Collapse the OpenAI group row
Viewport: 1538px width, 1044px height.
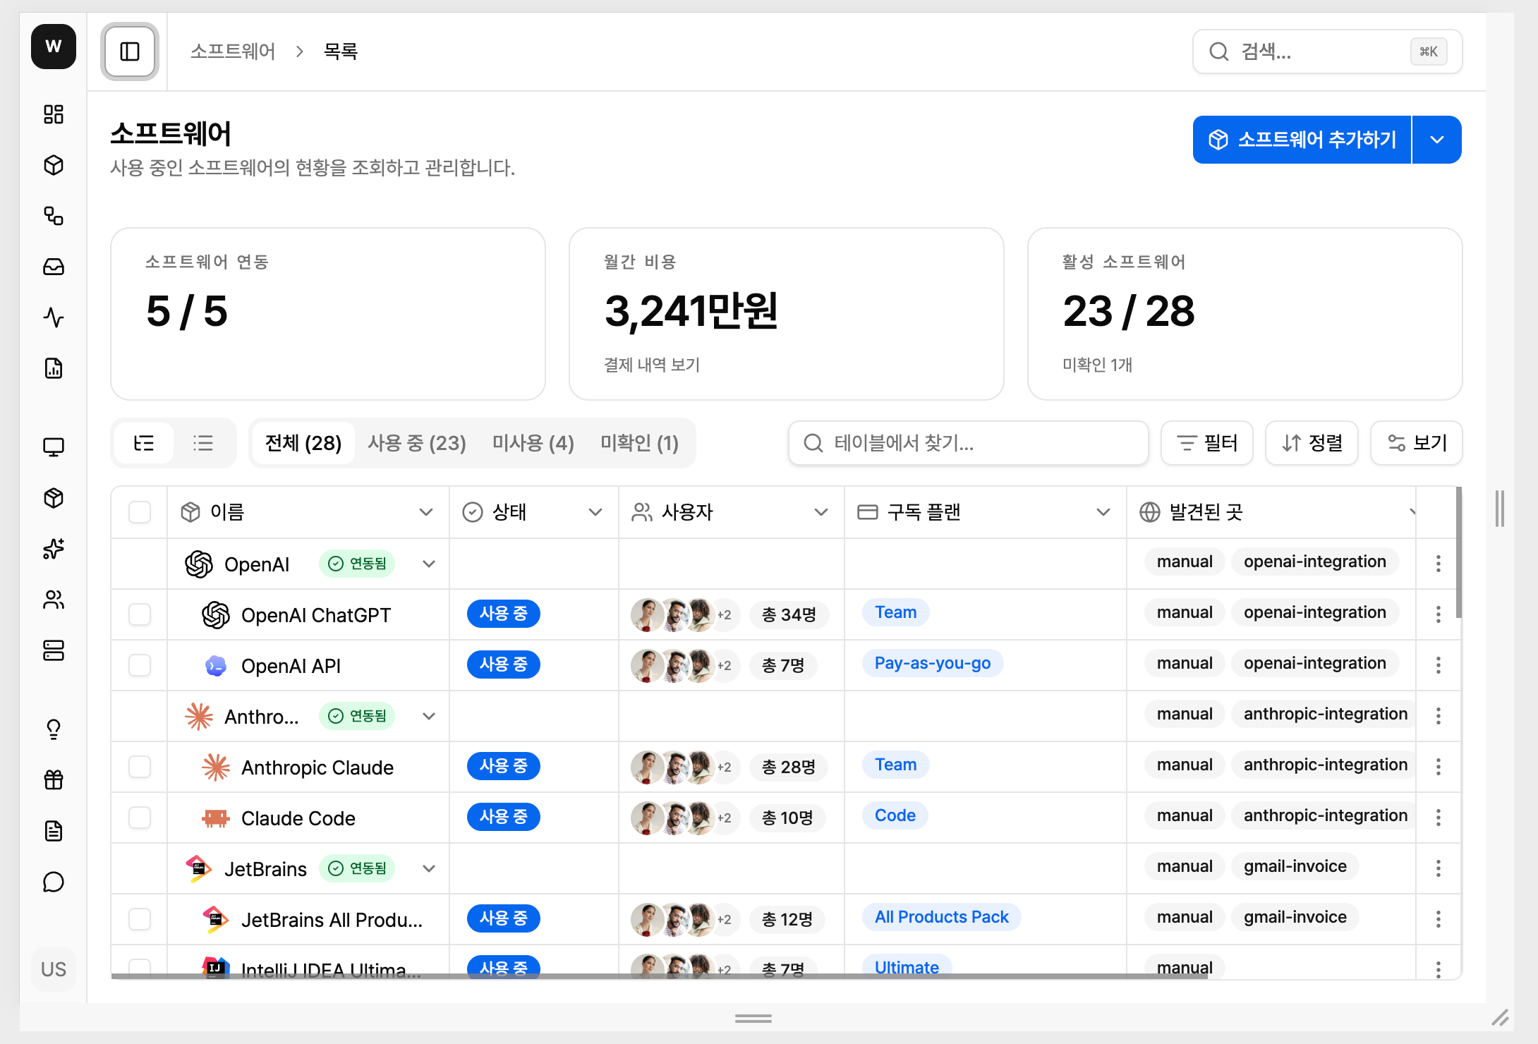point(429,564)
